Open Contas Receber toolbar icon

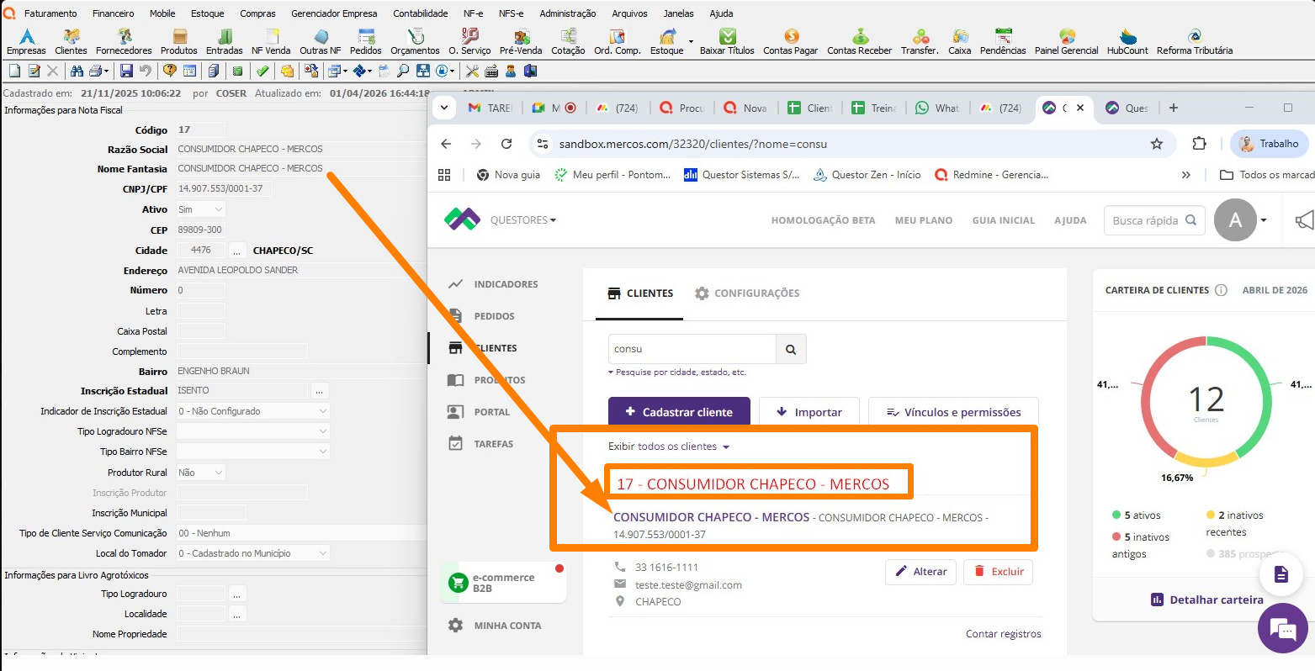click(859, 41)
